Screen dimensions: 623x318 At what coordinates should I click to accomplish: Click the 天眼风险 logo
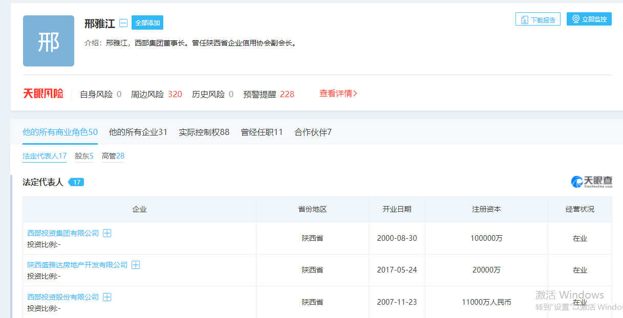point(44,94)
